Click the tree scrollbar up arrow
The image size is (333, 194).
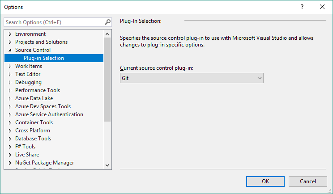[107, 34]
